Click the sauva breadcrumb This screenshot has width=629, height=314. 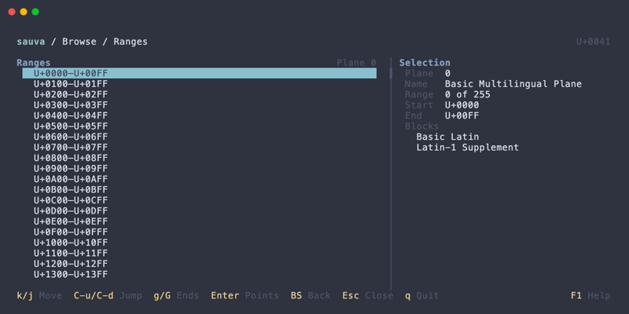pos(31,42)
